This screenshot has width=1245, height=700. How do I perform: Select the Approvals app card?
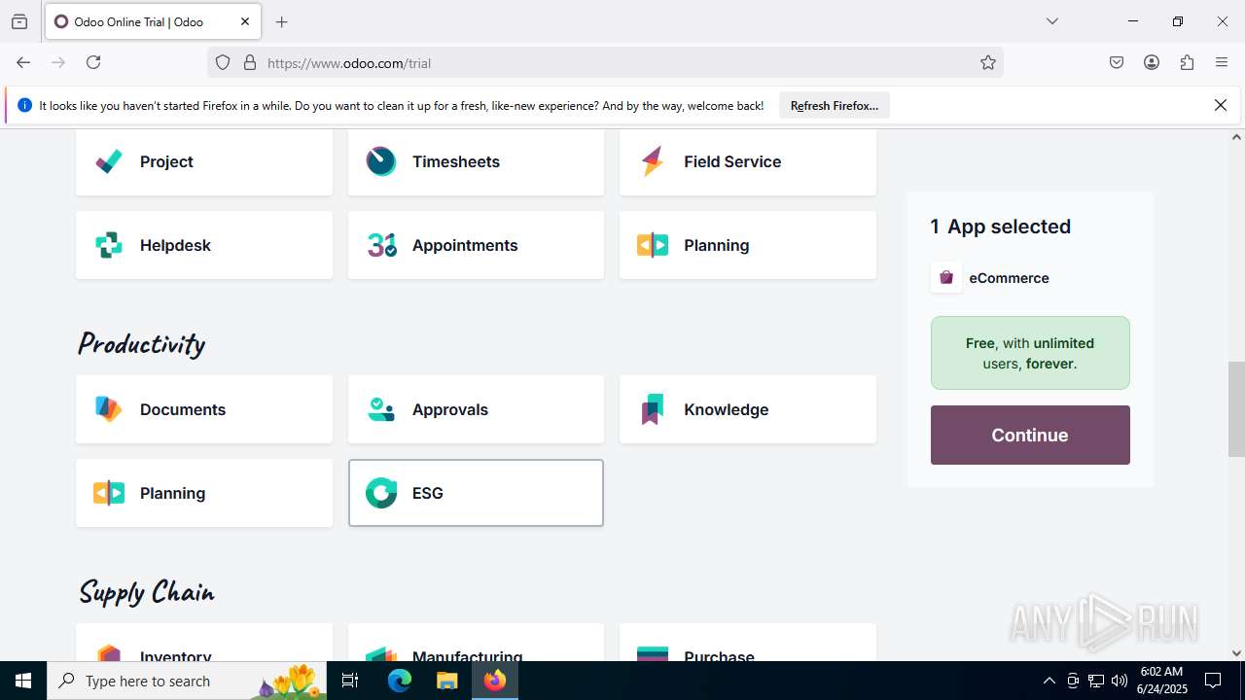point(476,409)
